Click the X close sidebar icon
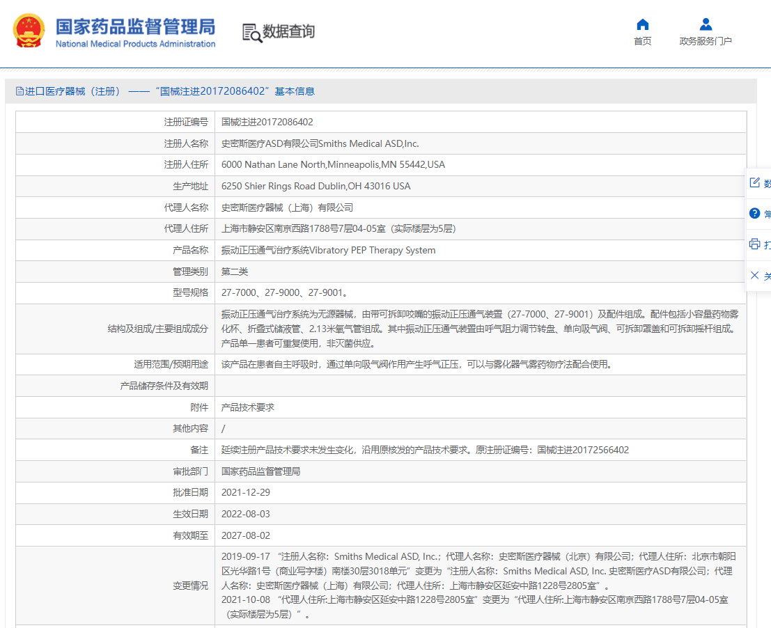This screenshot has height=628, width=771. (754, 275)
